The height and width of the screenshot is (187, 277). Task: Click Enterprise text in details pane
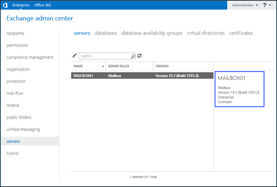pyautogui.click(x=226, y=98)
